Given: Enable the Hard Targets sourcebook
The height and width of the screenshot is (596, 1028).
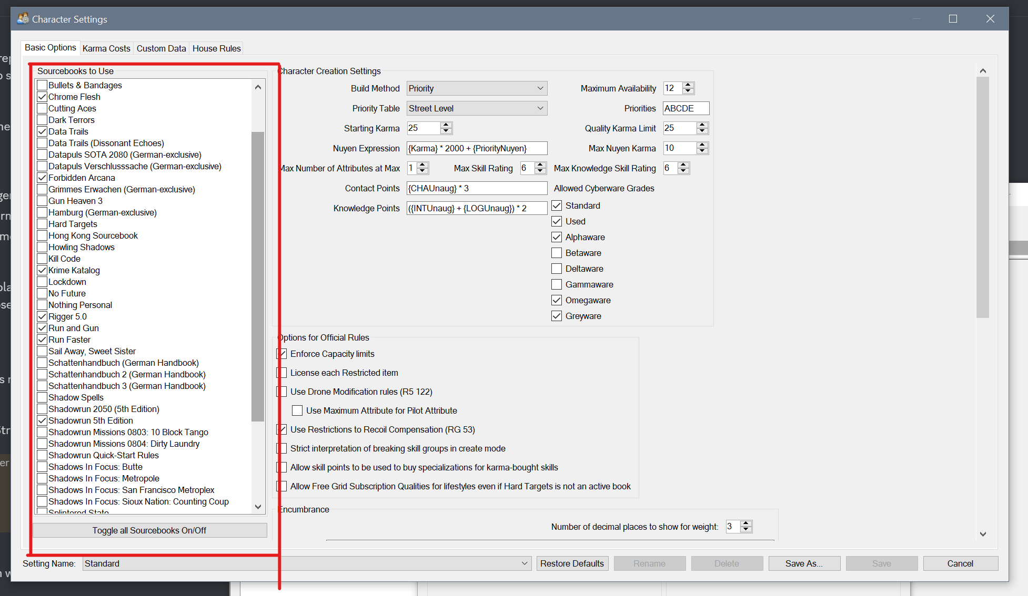Looking at the screenshot, I should click(43, 224).
